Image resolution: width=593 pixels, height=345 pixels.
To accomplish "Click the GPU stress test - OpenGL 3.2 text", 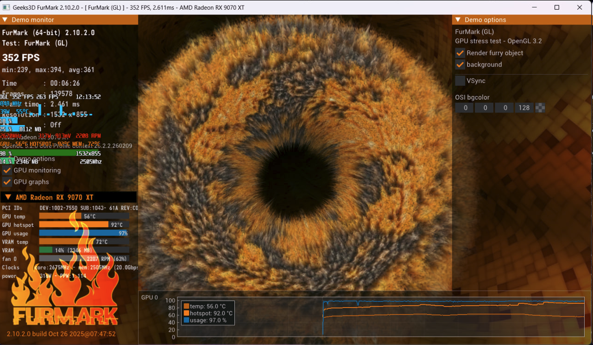I will [x=498, y=41].
